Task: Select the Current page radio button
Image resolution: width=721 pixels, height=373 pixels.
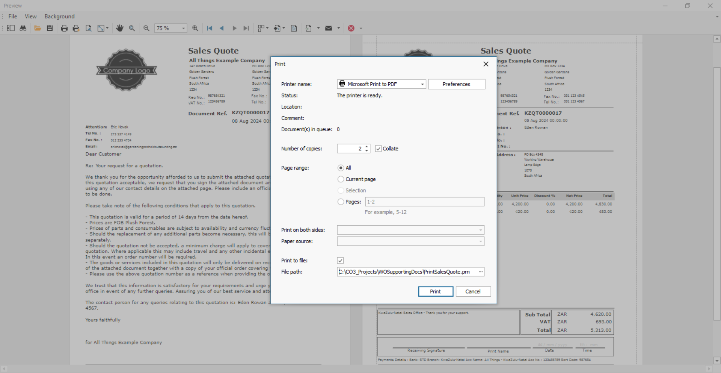Action: (341, 179)
